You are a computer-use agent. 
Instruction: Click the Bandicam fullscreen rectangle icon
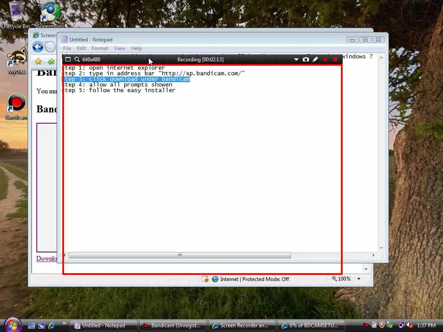68,59
